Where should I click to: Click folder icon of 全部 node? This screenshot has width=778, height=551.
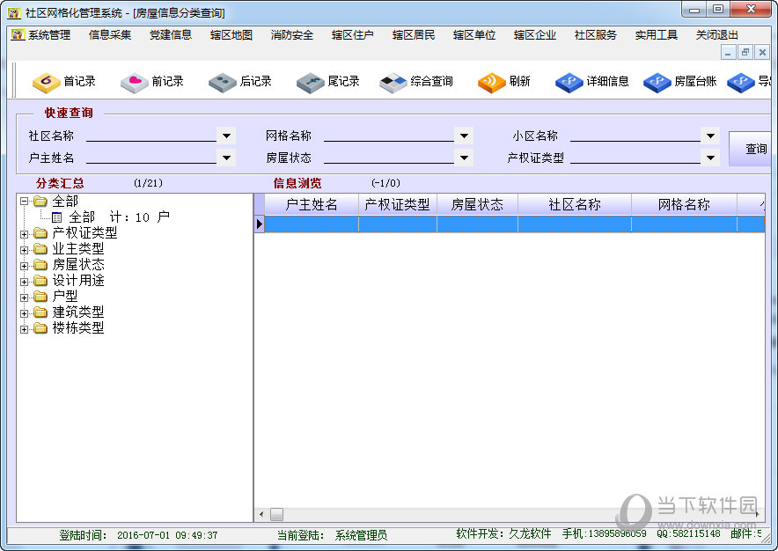tap(40, 201)
